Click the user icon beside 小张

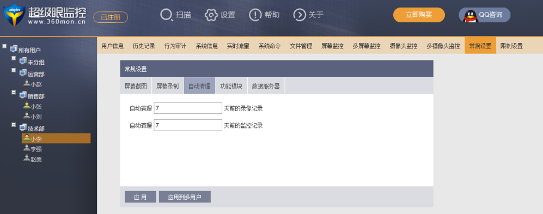pos(27,106)
